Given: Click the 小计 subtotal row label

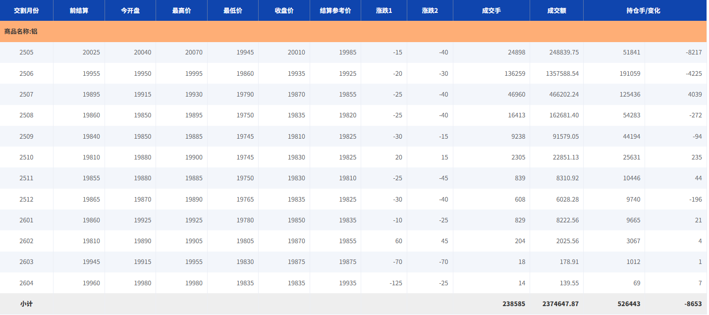Looking at the screenshot, I should tap(26, 304).
